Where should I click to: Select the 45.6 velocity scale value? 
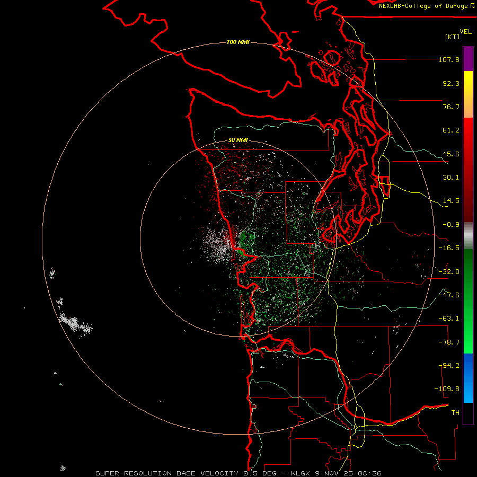click(451, 154)
